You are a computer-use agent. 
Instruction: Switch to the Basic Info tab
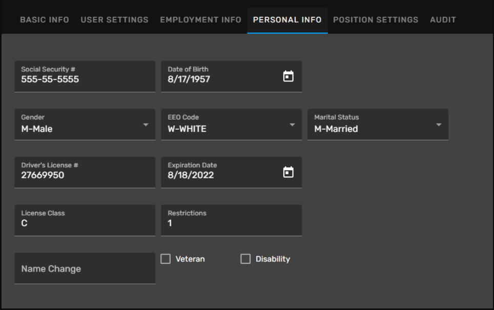(x=45, y=20)
